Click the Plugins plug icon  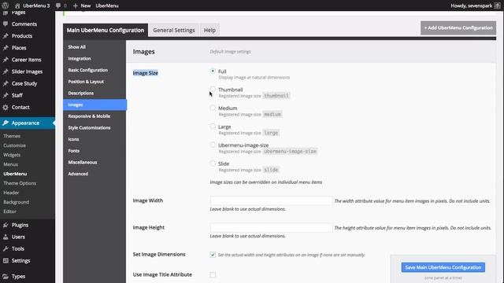(x=6, y=225)
